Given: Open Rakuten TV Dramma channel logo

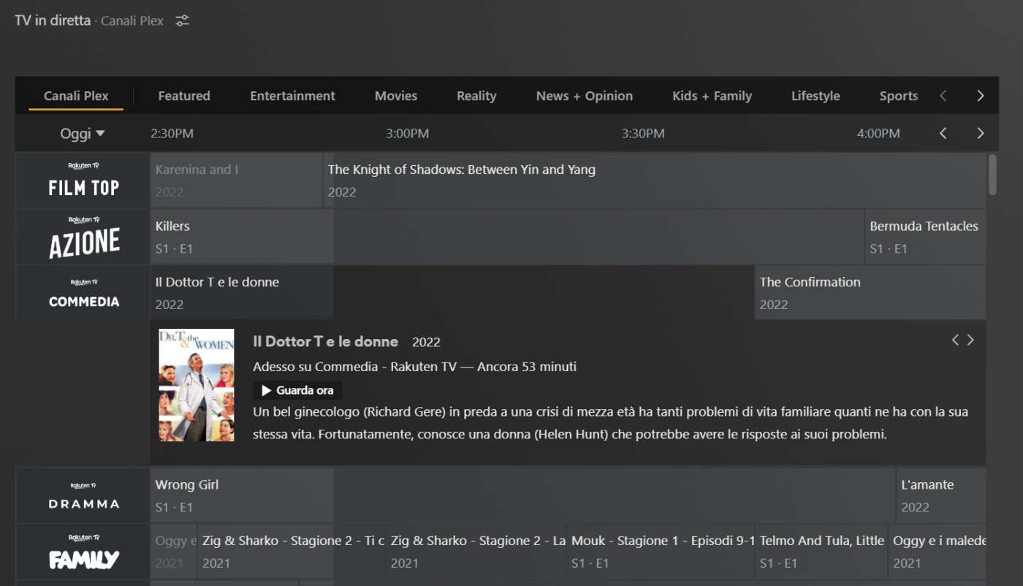Looking at the screenshot, I should (x=83, y=495).
